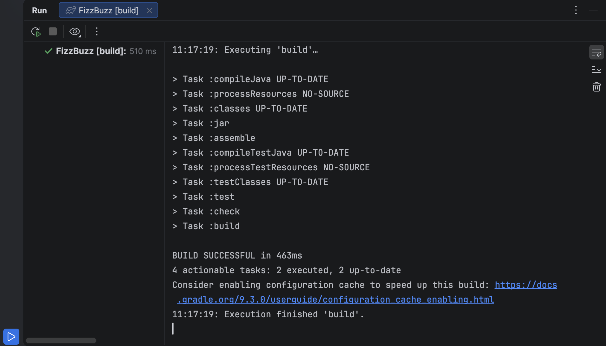This screenshot has height=346, width=606.
Task: Click the 'Task :assemble' line
Action: pyautogui.click(x=214, y=138)
